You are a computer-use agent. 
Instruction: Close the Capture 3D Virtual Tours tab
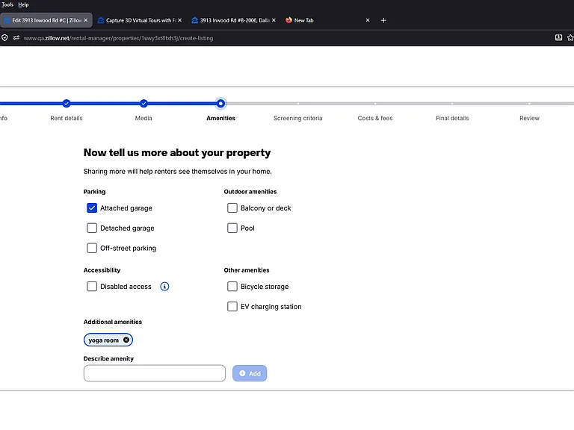179,20
